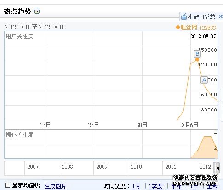Set time width to 全部

[212, 186]
